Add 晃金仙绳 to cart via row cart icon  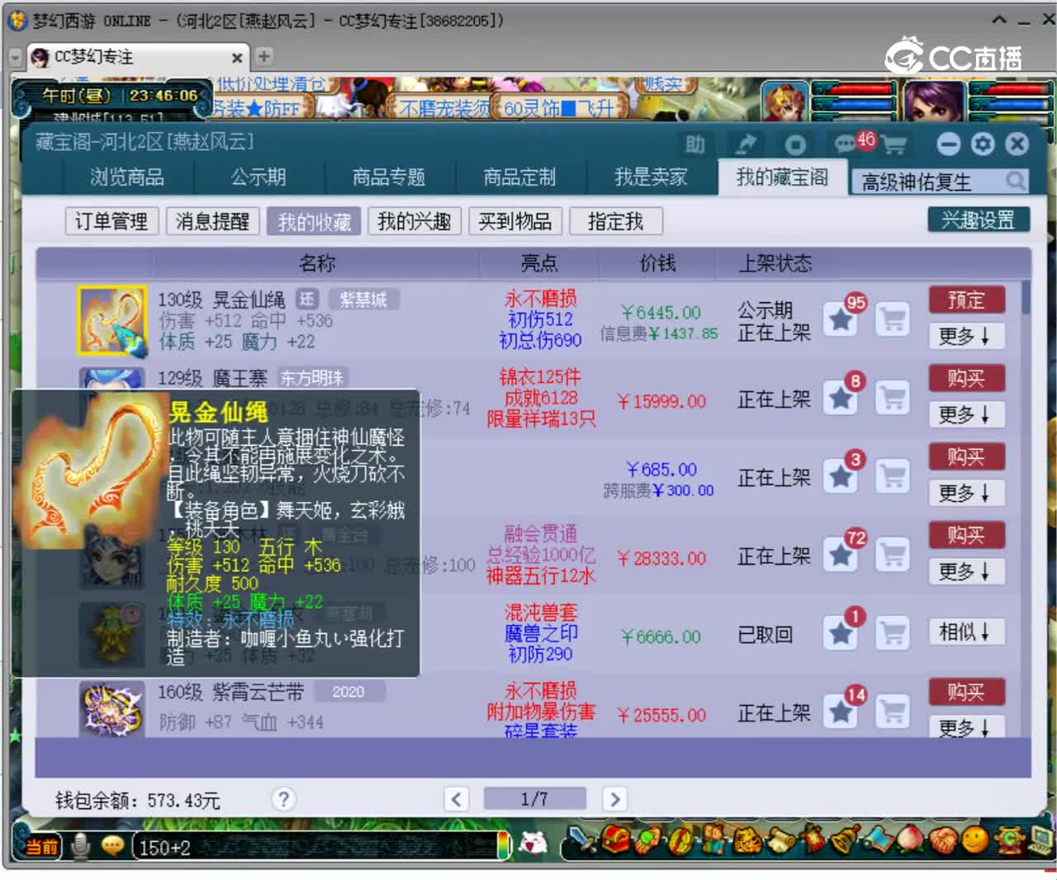[893, 319]
